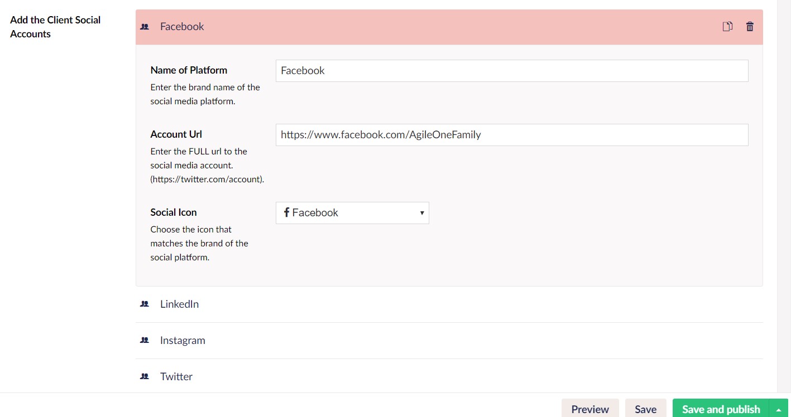This screenshot has height=417, width=791.
Task: Click the vertical scrollbar on the right
Action: pyautogui.click(x=784, y=195)
